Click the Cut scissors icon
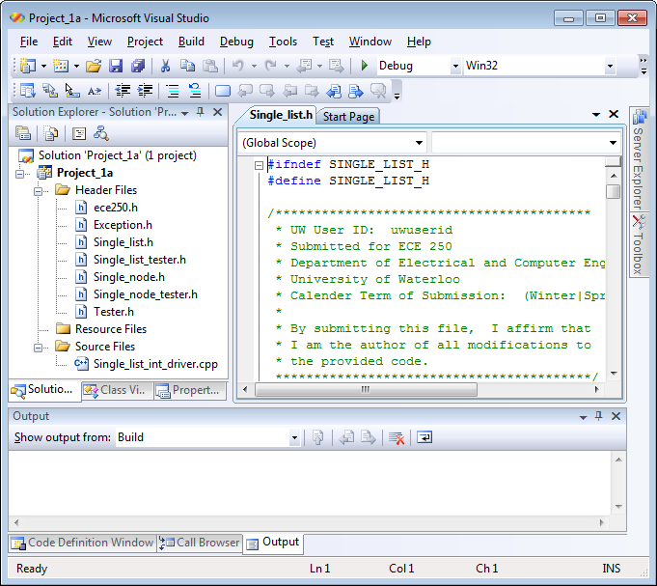The width and height of the screenshot is (657, 586). tap(165, 67)
